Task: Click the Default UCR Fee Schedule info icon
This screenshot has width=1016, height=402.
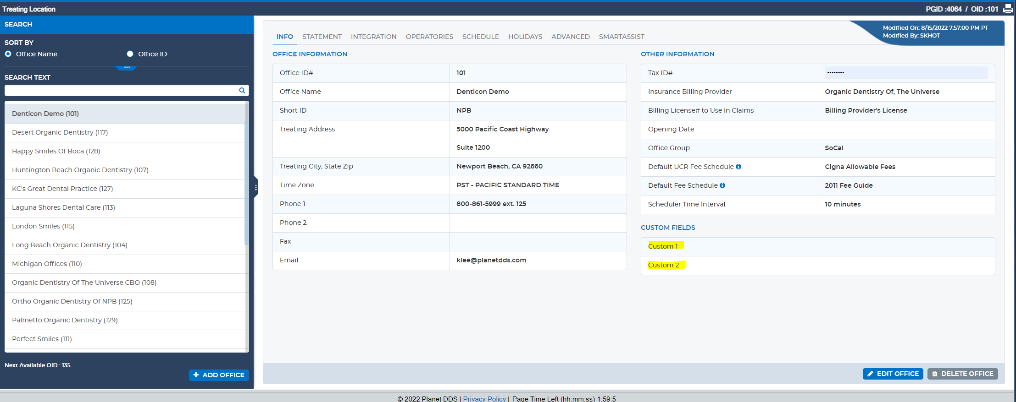Action: 738,167
